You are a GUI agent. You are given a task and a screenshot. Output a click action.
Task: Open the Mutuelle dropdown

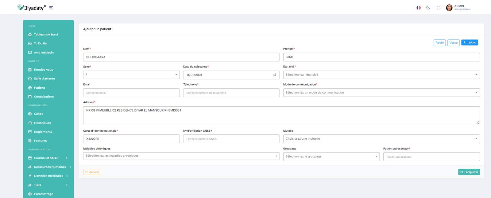[x=381, y=139]
